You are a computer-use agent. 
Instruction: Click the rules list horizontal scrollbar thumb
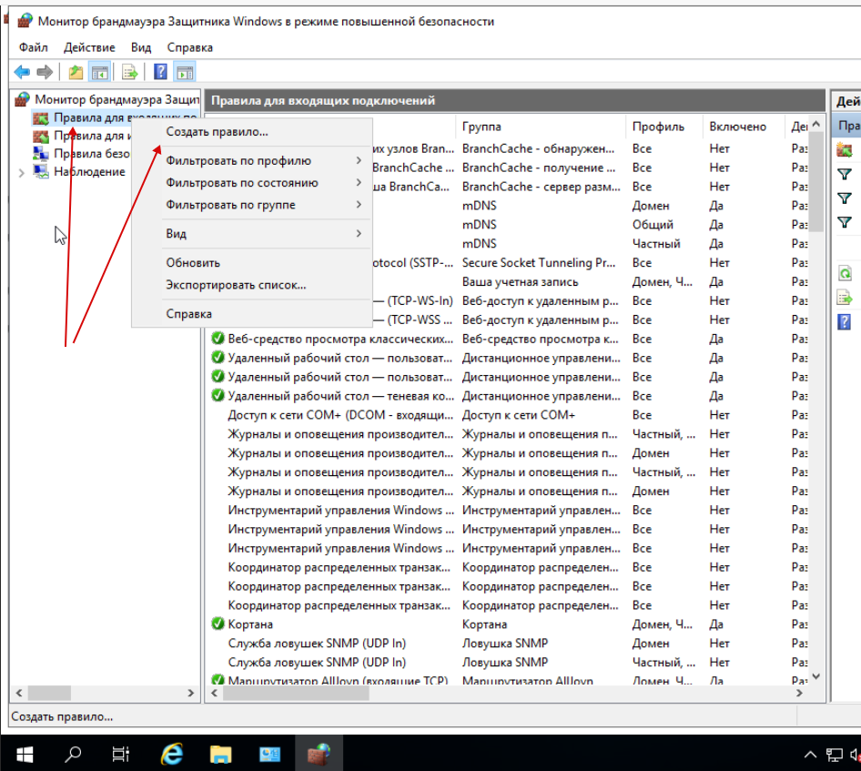point(297,693)
